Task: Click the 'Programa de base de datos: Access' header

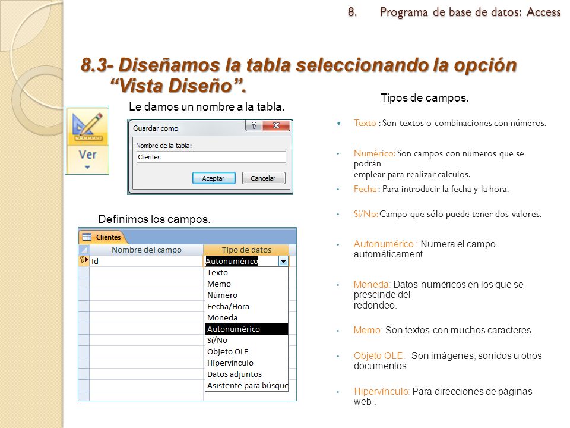Action: (x=470, y=12)
